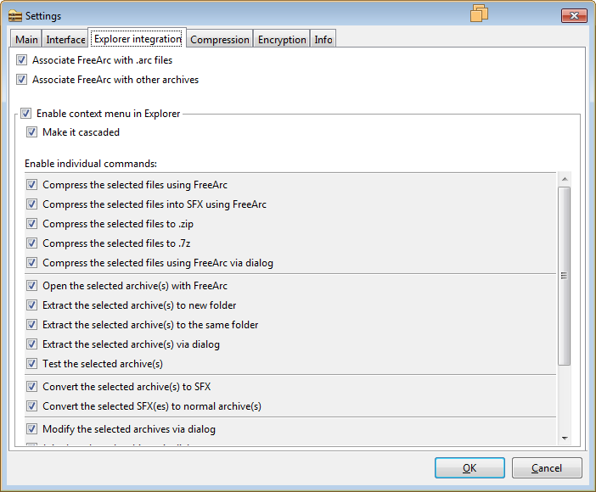Click the commands list scrollbar down arrow
Screen dimensions: 596x492
point(565,439)
